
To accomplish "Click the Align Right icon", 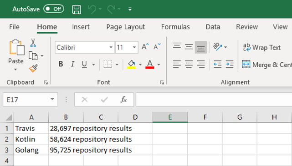I will [201, 64].
